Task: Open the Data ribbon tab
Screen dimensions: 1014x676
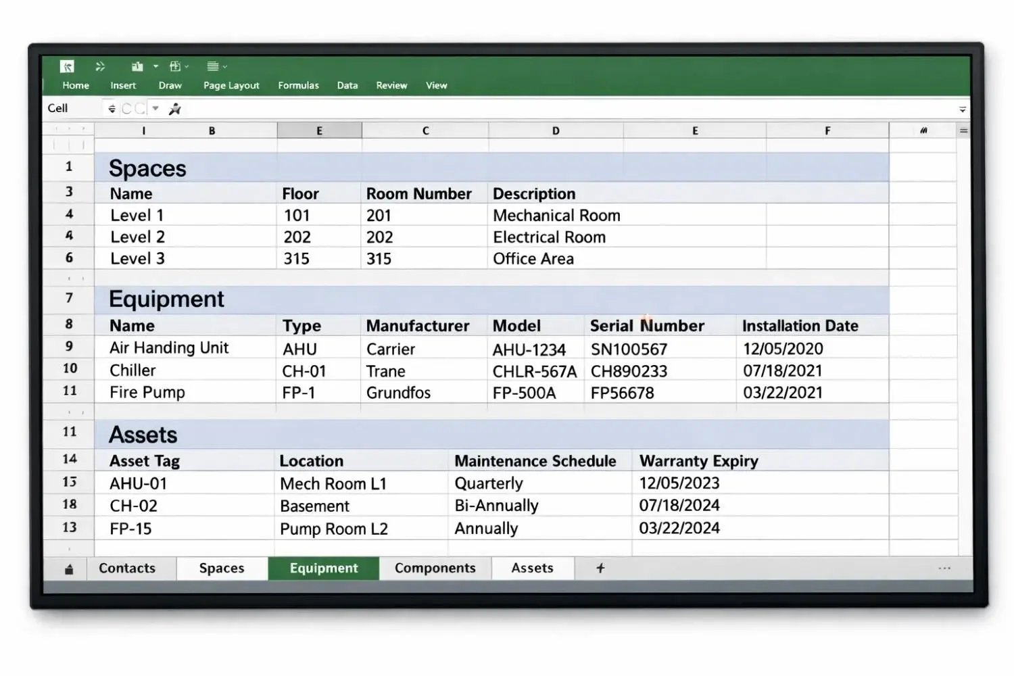Action: coord(347,85)
